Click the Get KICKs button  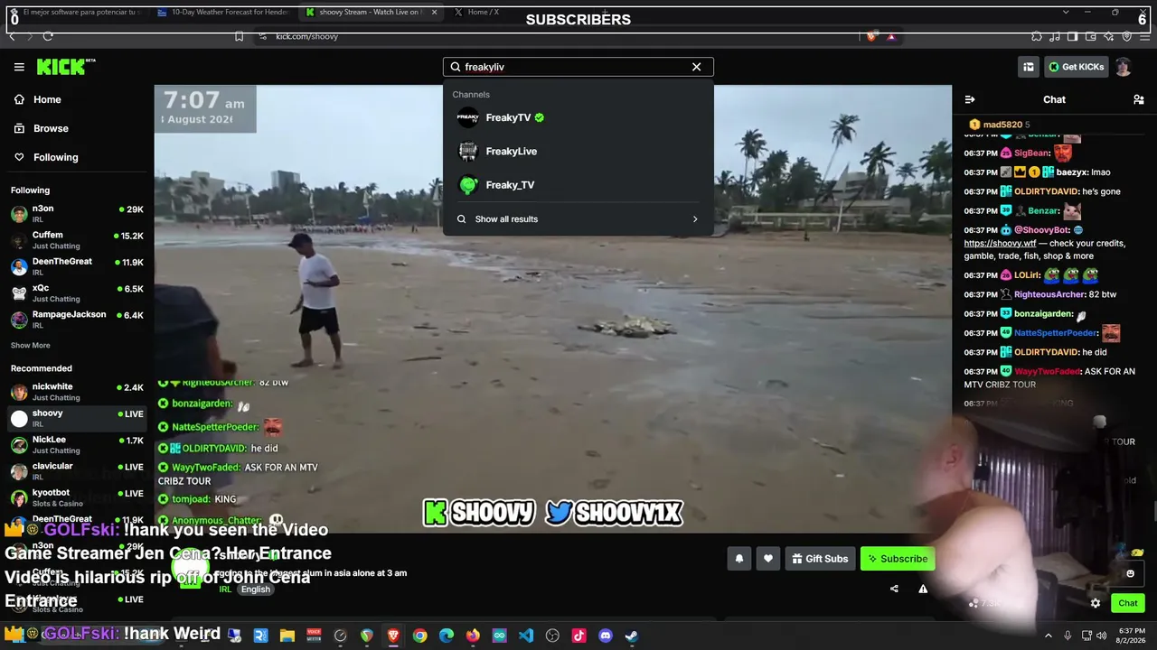pyautogui.click(x=1076, y=67)
